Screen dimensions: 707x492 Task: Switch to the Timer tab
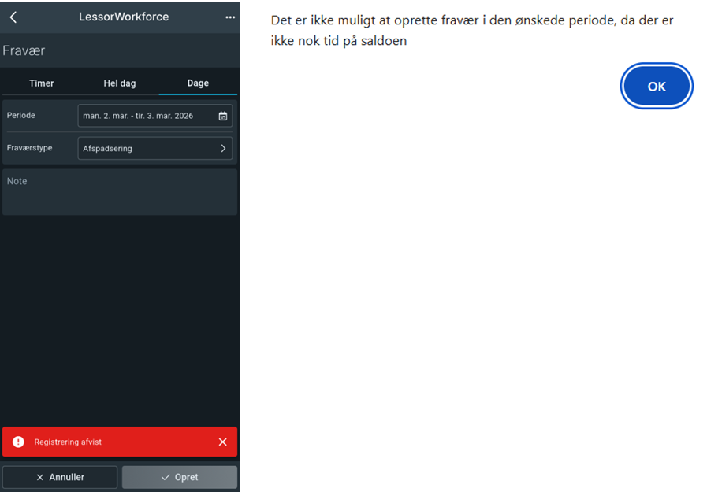click(41, 83)
